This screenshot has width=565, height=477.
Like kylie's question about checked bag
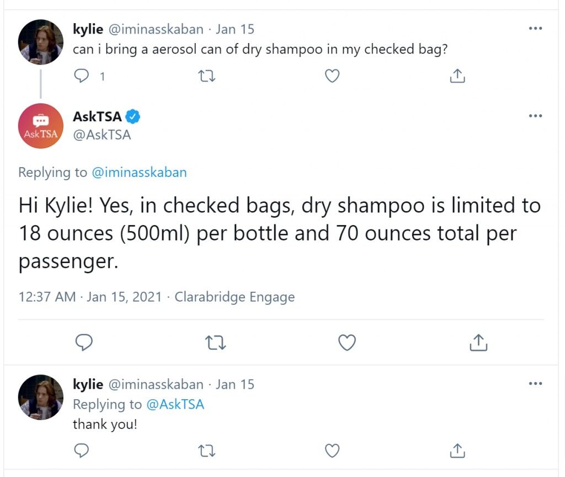pyautogui.click(x=332, y=76)
